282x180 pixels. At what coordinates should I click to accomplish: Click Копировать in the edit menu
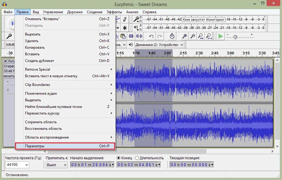pyautogui.click(x=35, y=47)
